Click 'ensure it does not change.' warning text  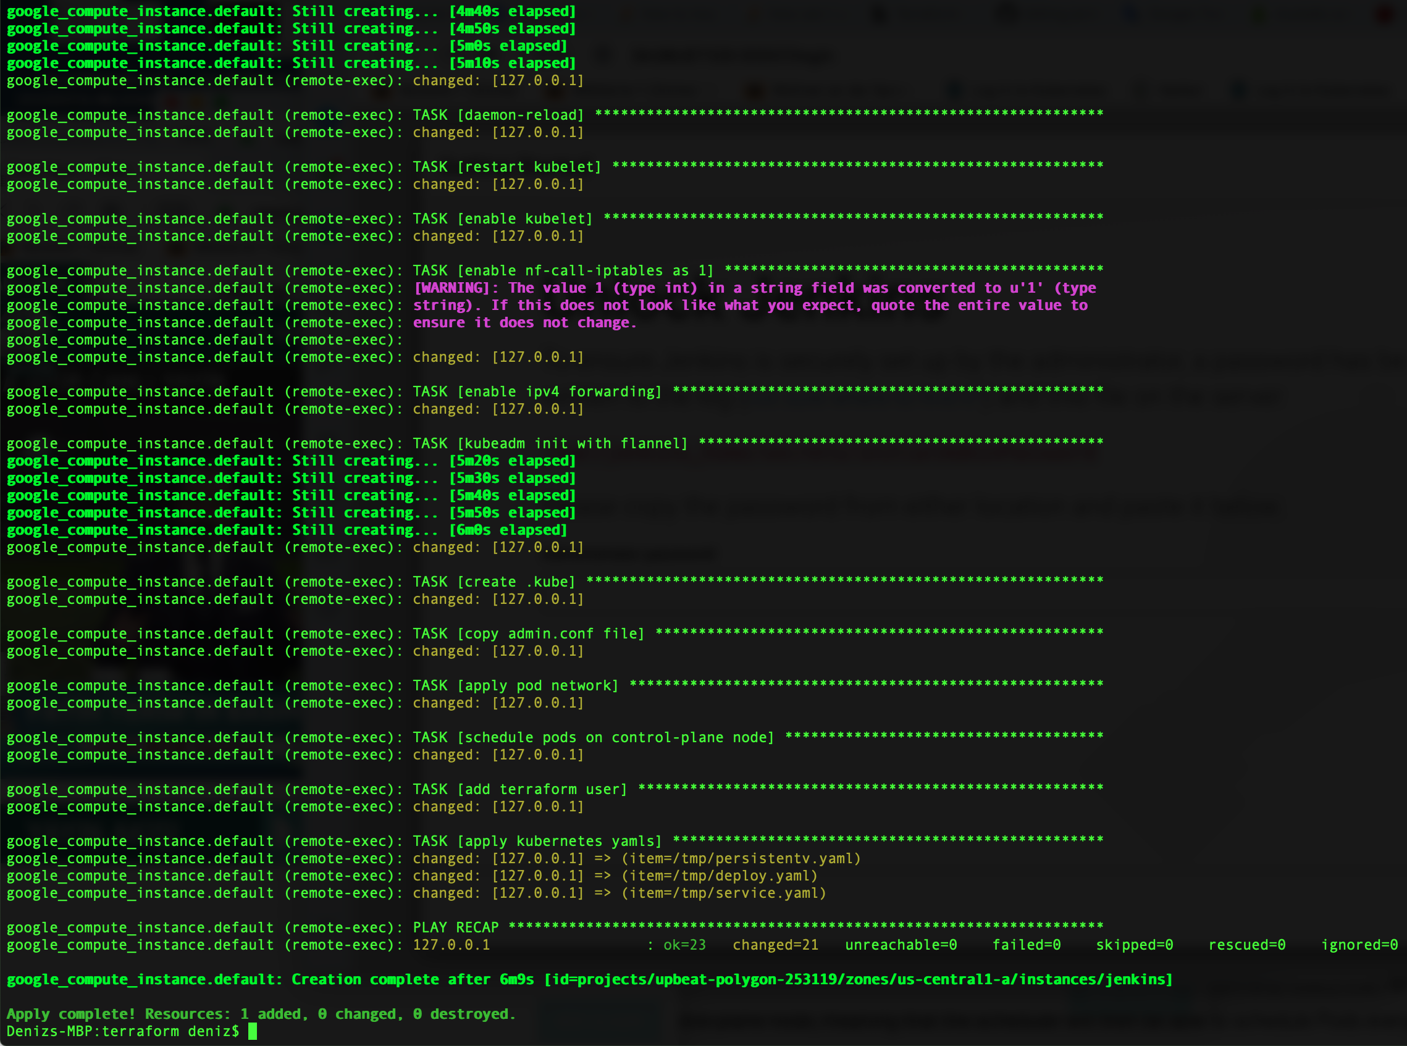(x=525, y=323)
